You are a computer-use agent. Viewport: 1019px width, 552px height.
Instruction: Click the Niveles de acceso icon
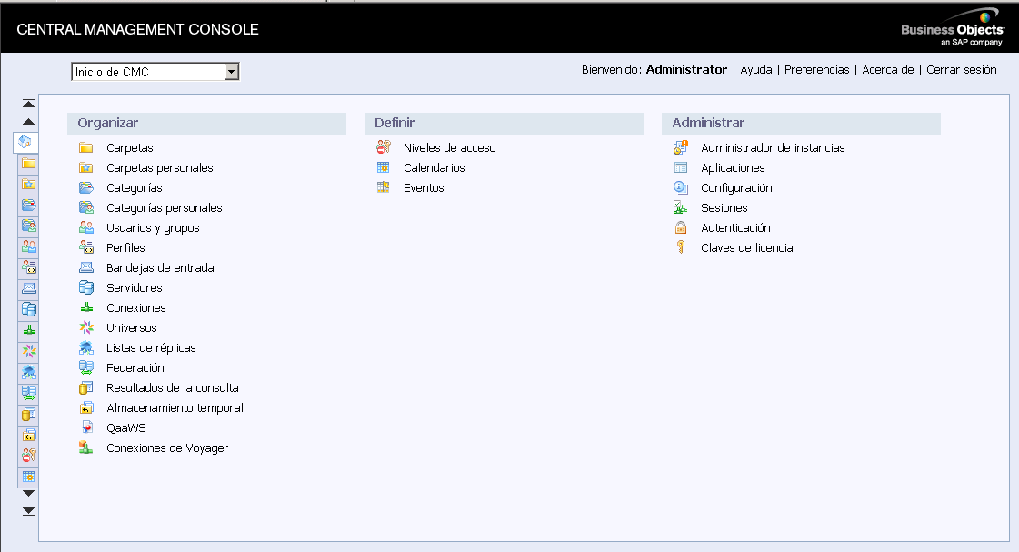pyautogui.click(x=384, y=148)
